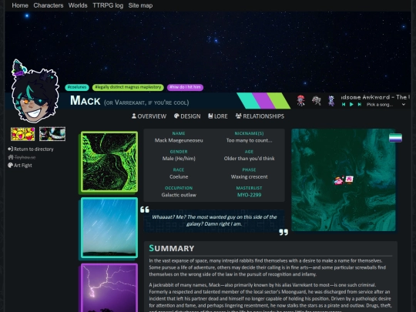The width and height of the screenshot is (416, 312).
Task: Click the dark character thumbnail under avatar
Action: point(52,134)
